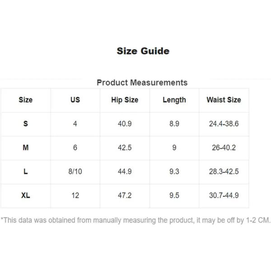Click the US size 8/10 cell

(x=75, y=172)
